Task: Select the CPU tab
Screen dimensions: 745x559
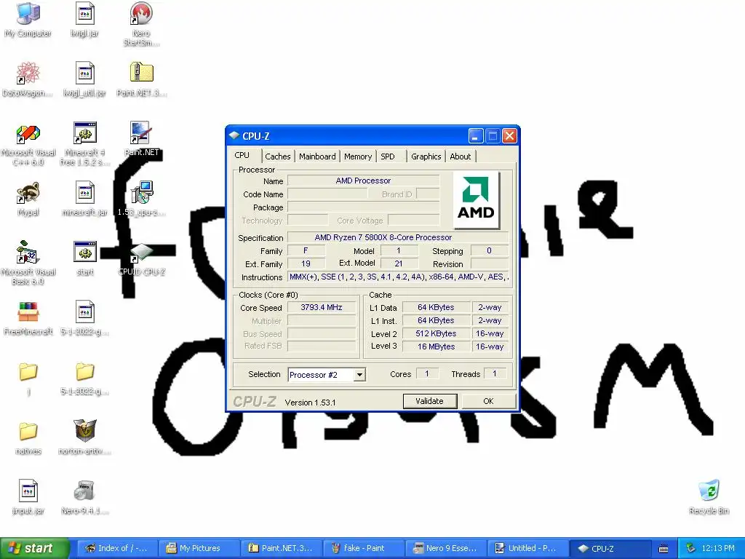Action: 242,156
